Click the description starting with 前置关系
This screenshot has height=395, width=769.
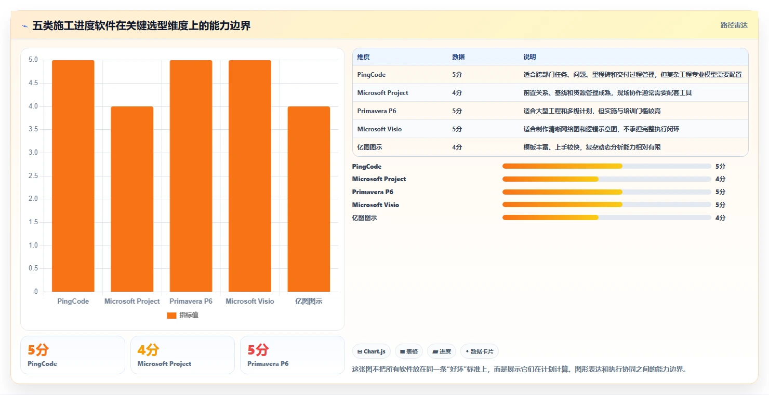coord(607,93)
